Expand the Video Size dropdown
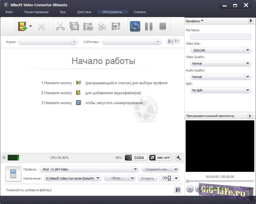Image resolution: width=256 pixels, height=204 pixels. (x=221, y=50)
